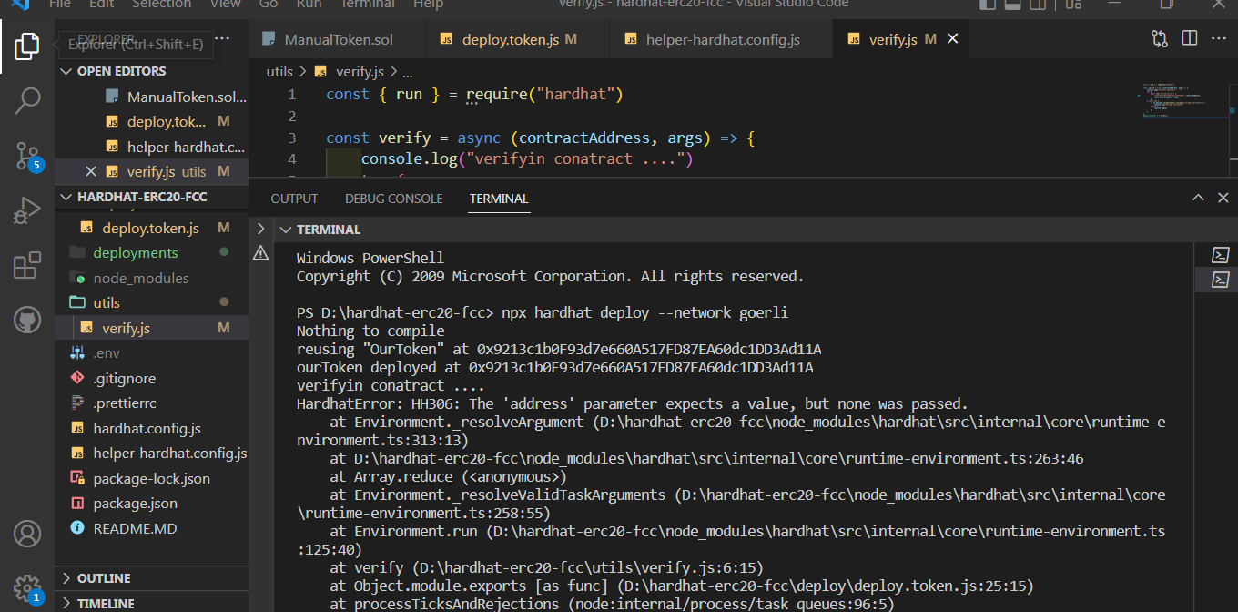Screen dimensions: 1238x612
Task: Open the Search view icon
Action: (x=27, y=101)
